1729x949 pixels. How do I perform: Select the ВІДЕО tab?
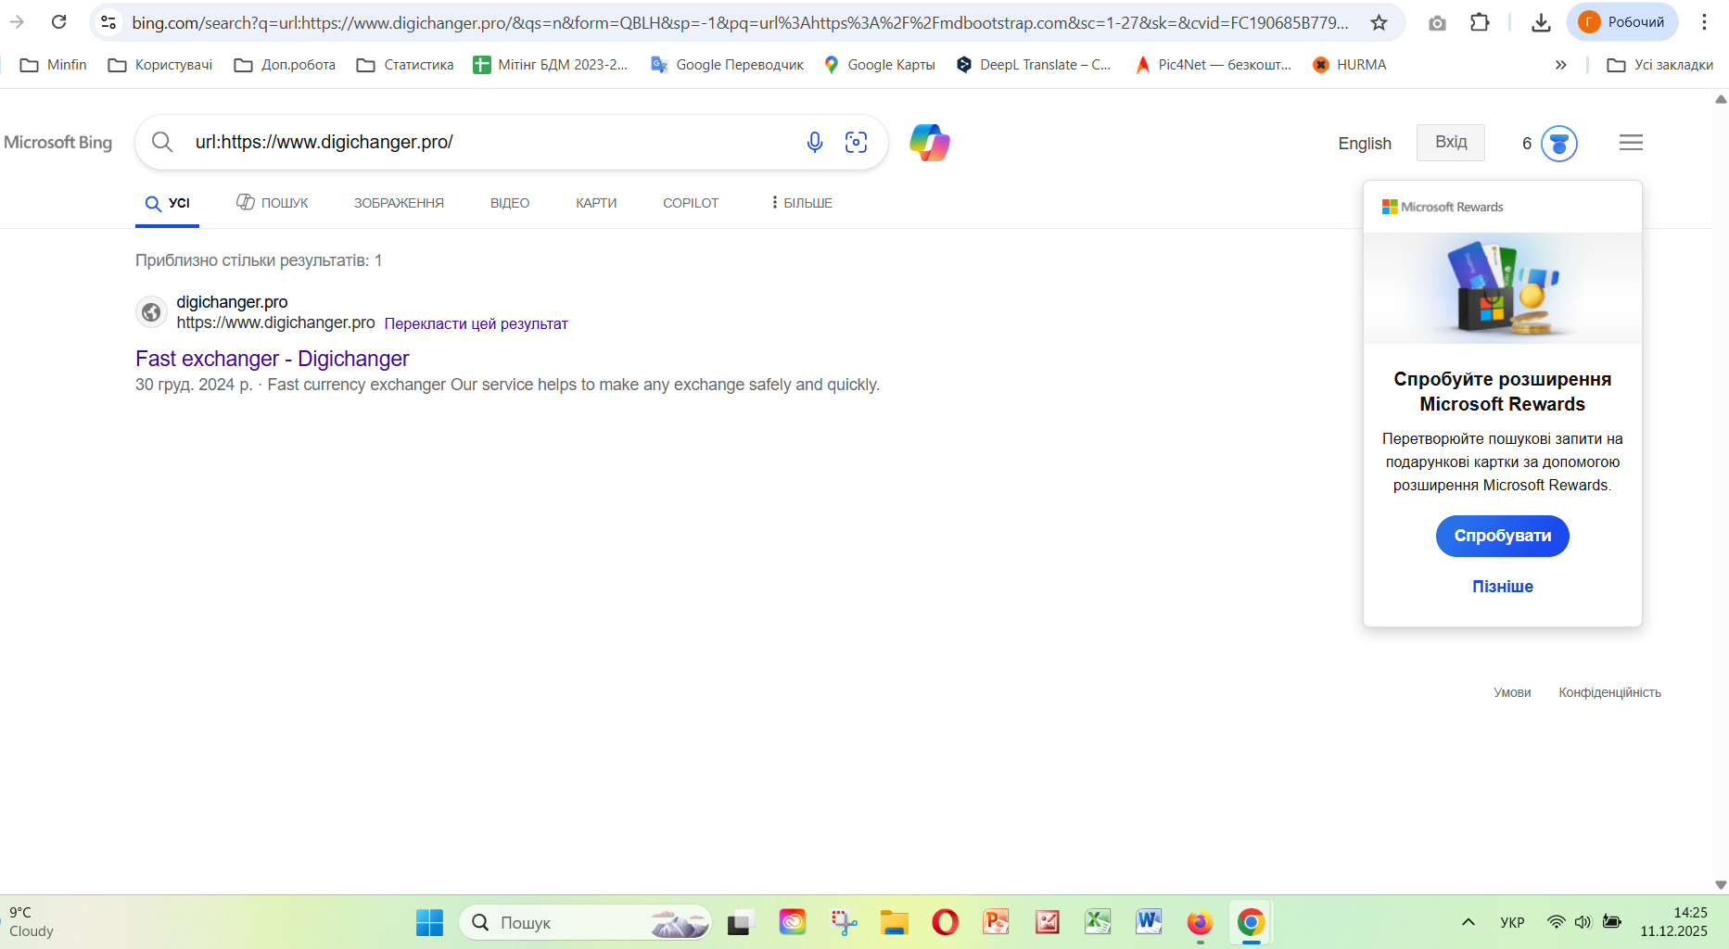click(x=510, y=203)
